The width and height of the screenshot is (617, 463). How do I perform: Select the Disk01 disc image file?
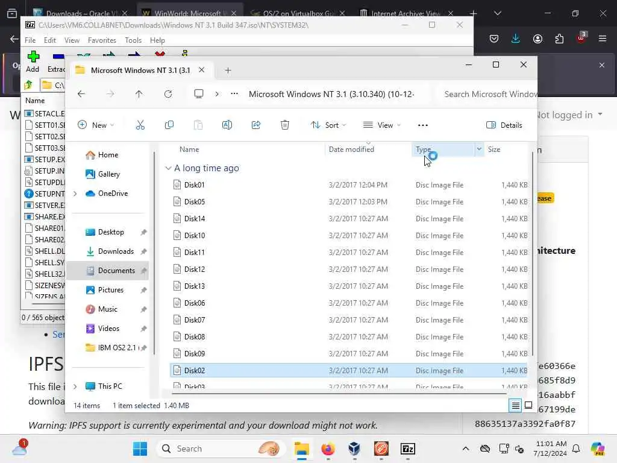tap(348, 185)
